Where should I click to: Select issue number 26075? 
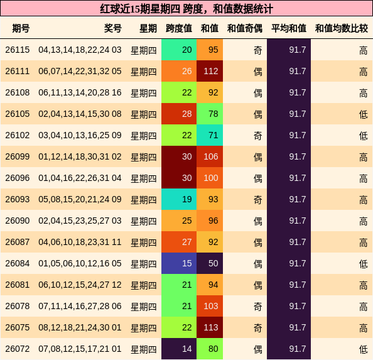[x=18, y=327]
